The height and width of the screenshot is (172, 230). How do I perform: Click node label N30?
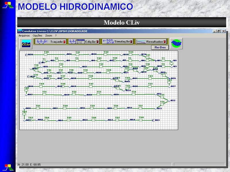[30, 54]
